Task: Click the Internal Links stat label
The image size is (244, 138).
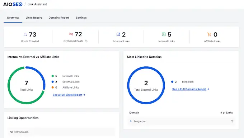Action: 166,41
